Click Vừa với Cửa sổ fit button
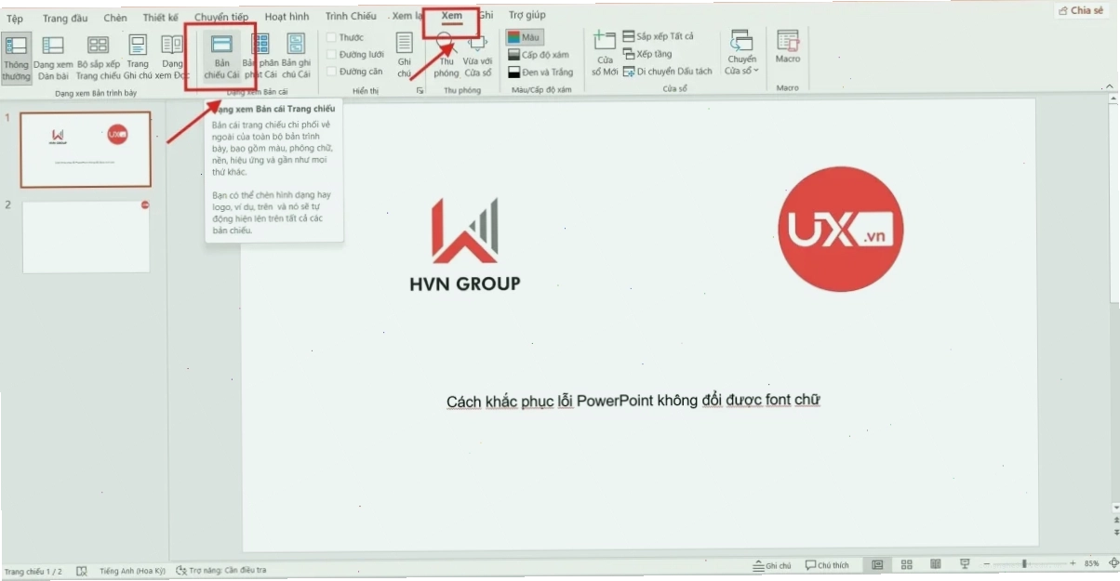This screenshot has width=1120, height=581. 478,56
